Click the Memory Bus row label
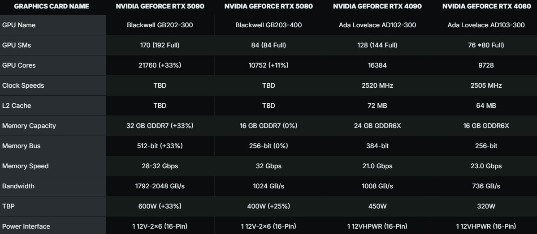This screenshot has width=537, height=234. 22,146
